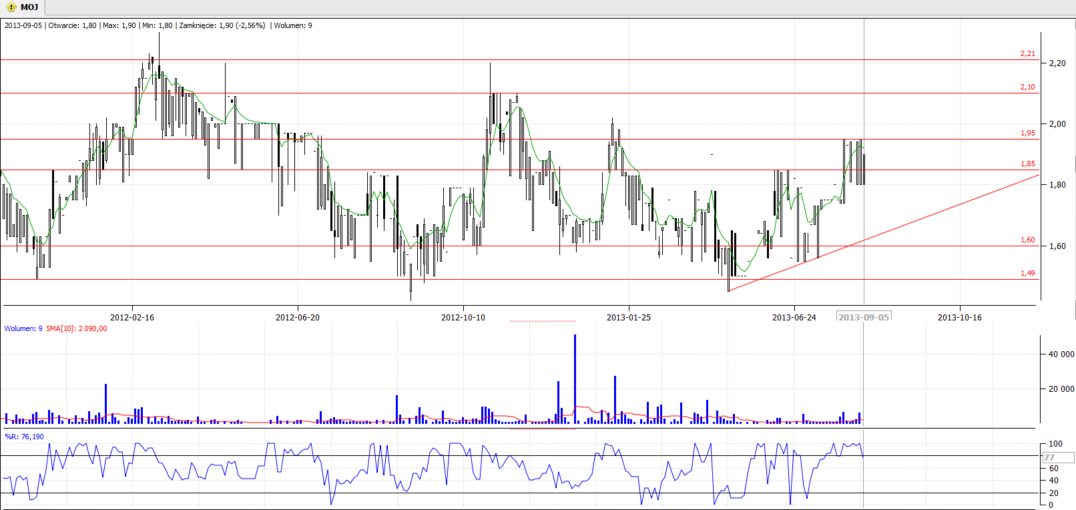Screen dimensions: 1076x510
Task: Click the Max: 1,90 header value
Action: (x=119, y=25)
